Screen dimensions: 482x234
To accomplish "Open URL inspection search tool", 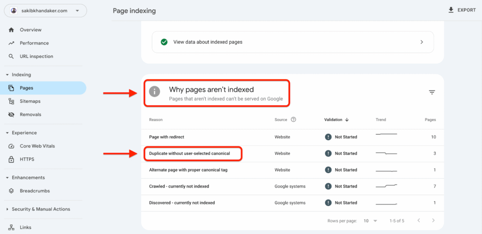I will click(36, 56).
